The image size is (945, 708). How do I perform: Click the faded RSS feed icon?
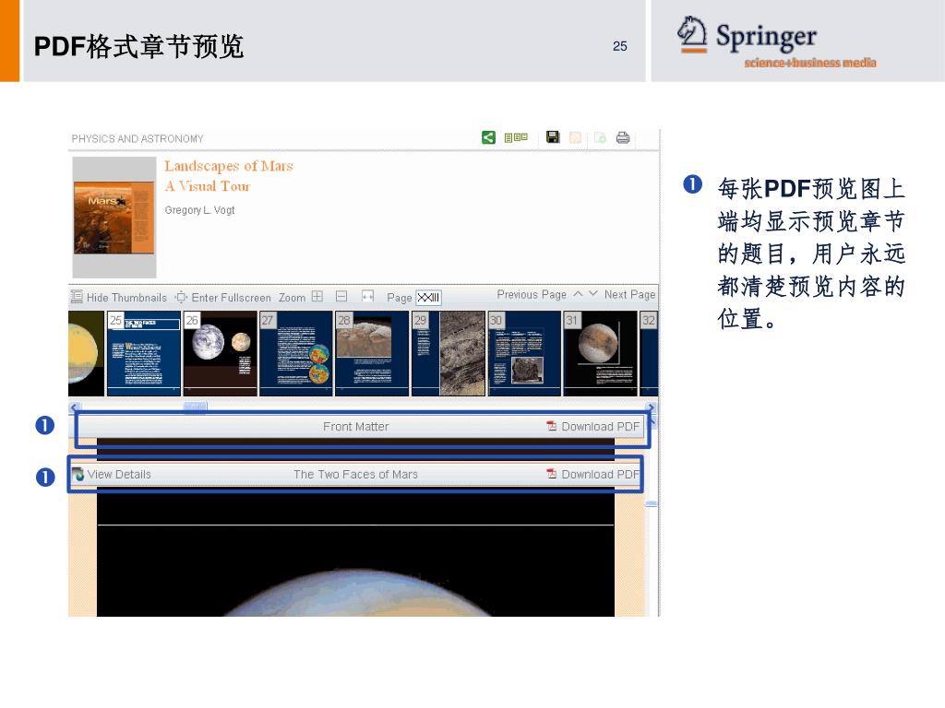576,137
